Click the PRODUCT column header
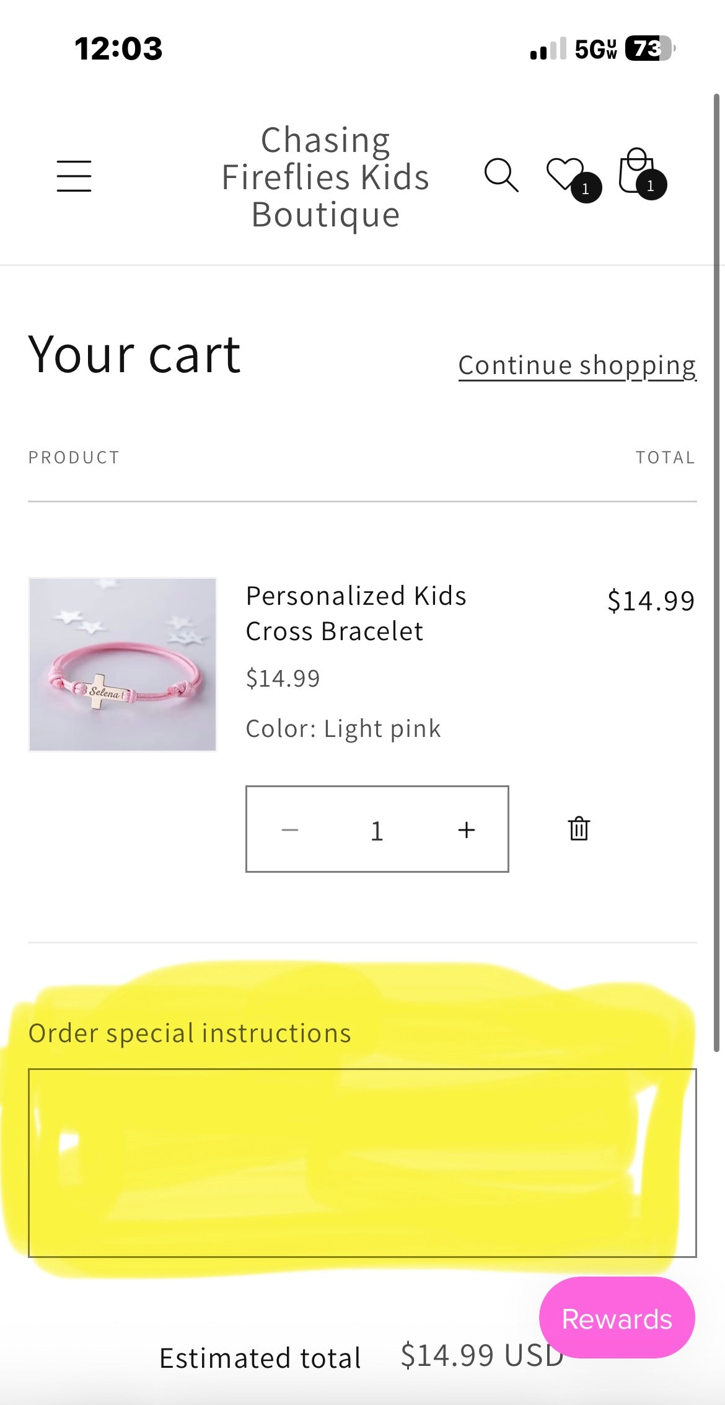 73,457
